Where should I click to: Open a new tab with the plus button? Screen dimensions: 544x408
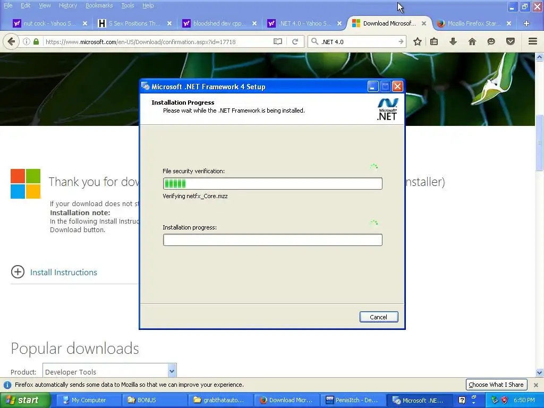coord(526,23)
